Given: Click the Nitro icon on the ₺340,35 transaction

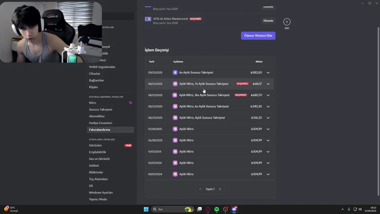Looking at the screenshot, I should 175,106.
